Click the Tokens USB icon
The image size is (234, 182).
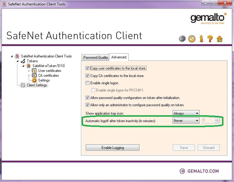[x=23, y=61]
